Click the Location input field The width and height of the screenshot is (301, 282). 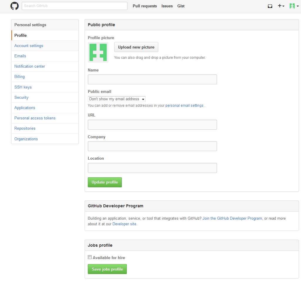click(152, 168)
